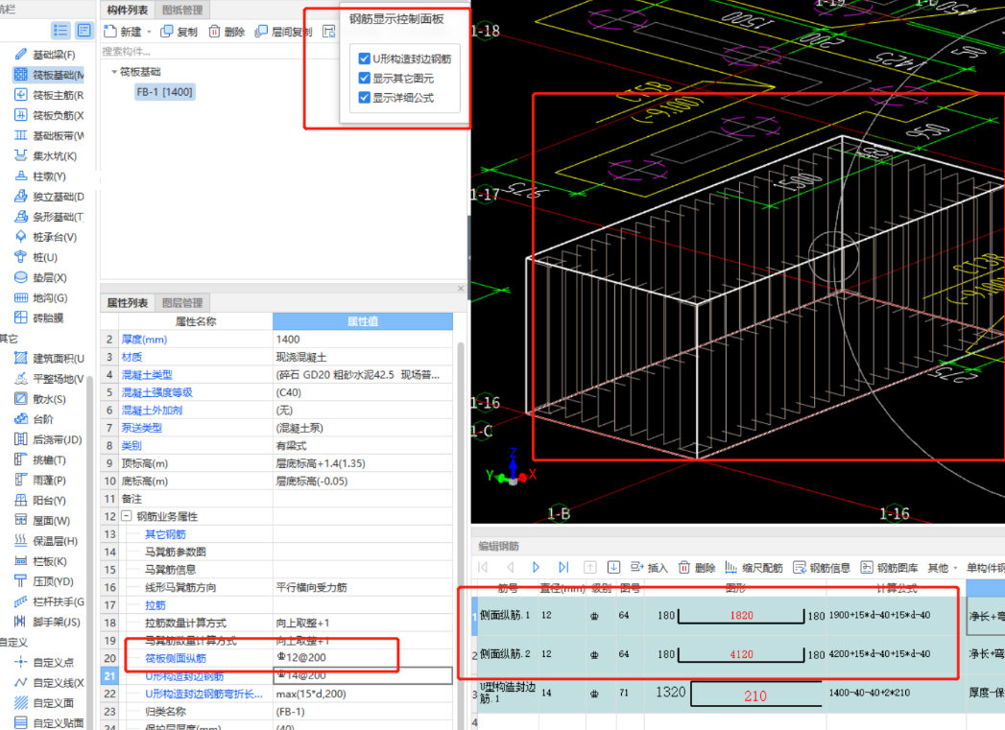Viewport: 1005px width, 730px height.
Task: Click the 属性值 column header
Action: coord(363,321)
